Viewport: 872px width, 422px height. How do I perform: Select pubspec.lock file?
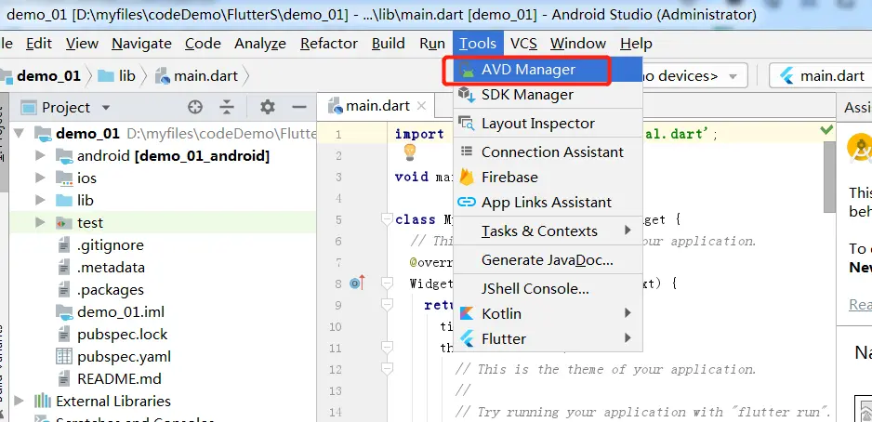click(x=112, y=334)
